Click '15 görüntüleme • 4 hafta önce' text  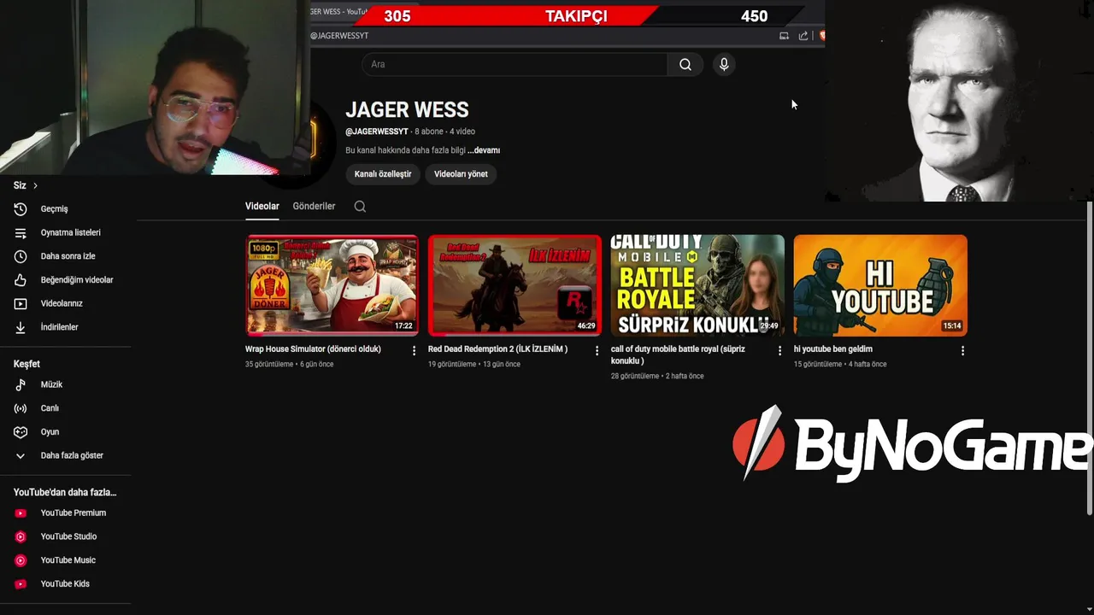click(x=840, y=364)
